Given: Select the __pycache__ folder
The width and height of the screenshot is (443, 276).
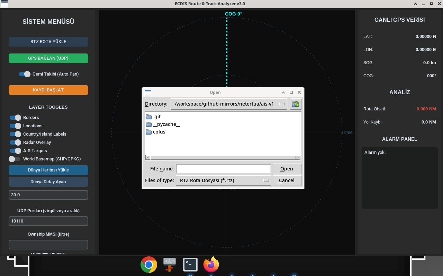Looking at the screenshot, I should [x=163, y=124].
